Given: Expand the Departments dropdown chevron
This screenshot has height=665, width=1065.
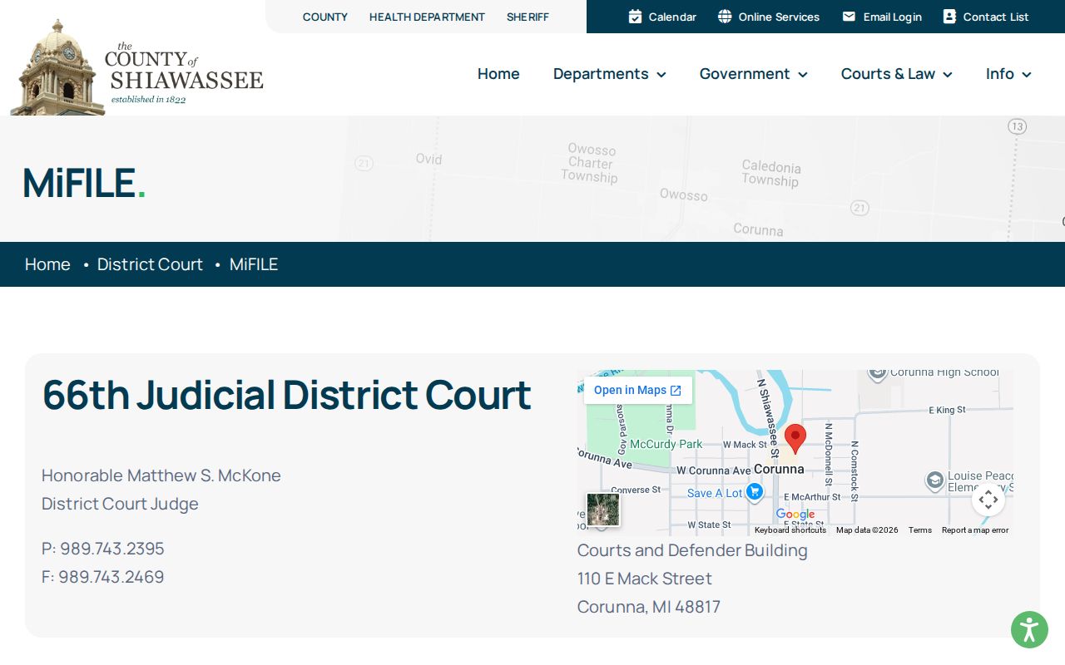Looking at the screenshot, I should (x=661, y=75).
